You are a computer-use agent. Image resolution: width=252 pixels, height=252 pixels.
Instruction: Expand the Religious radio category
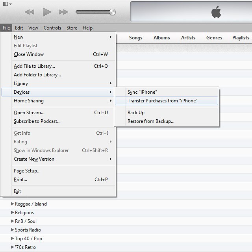click(x=13, y=213)
